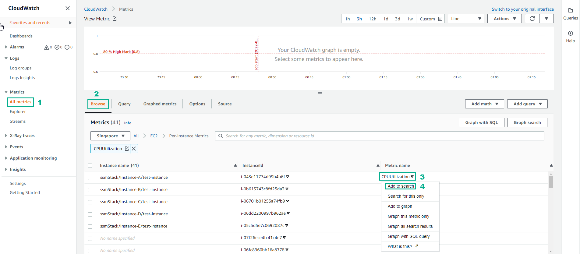Screen dimensions: 580x254
Task: Open menu for instance i-06701b01253a74fb9
Action: click(288, 201)
